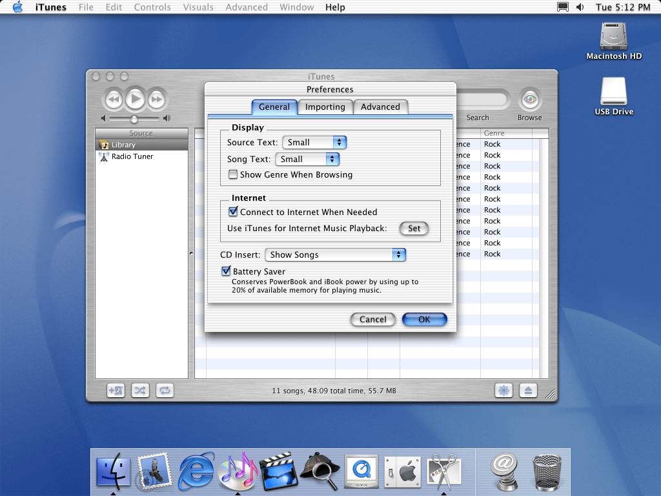Select the USB Drive desktop icon
Image resolution: width=661 pixels, height=496 pixels.
click(614, 96)
